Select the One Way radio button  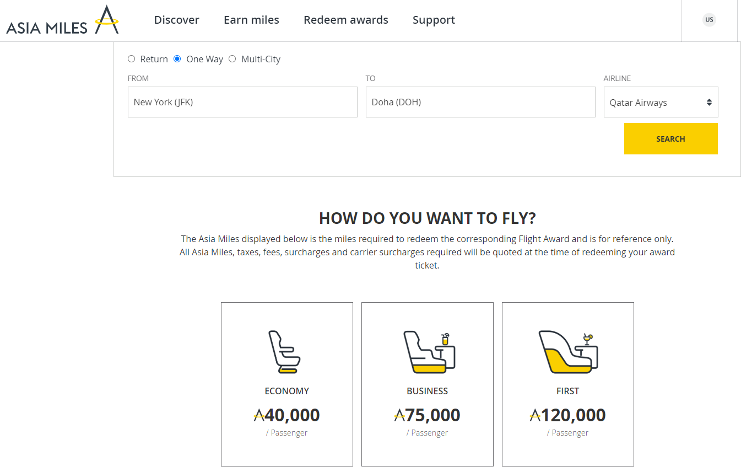(x=177, y=59)
